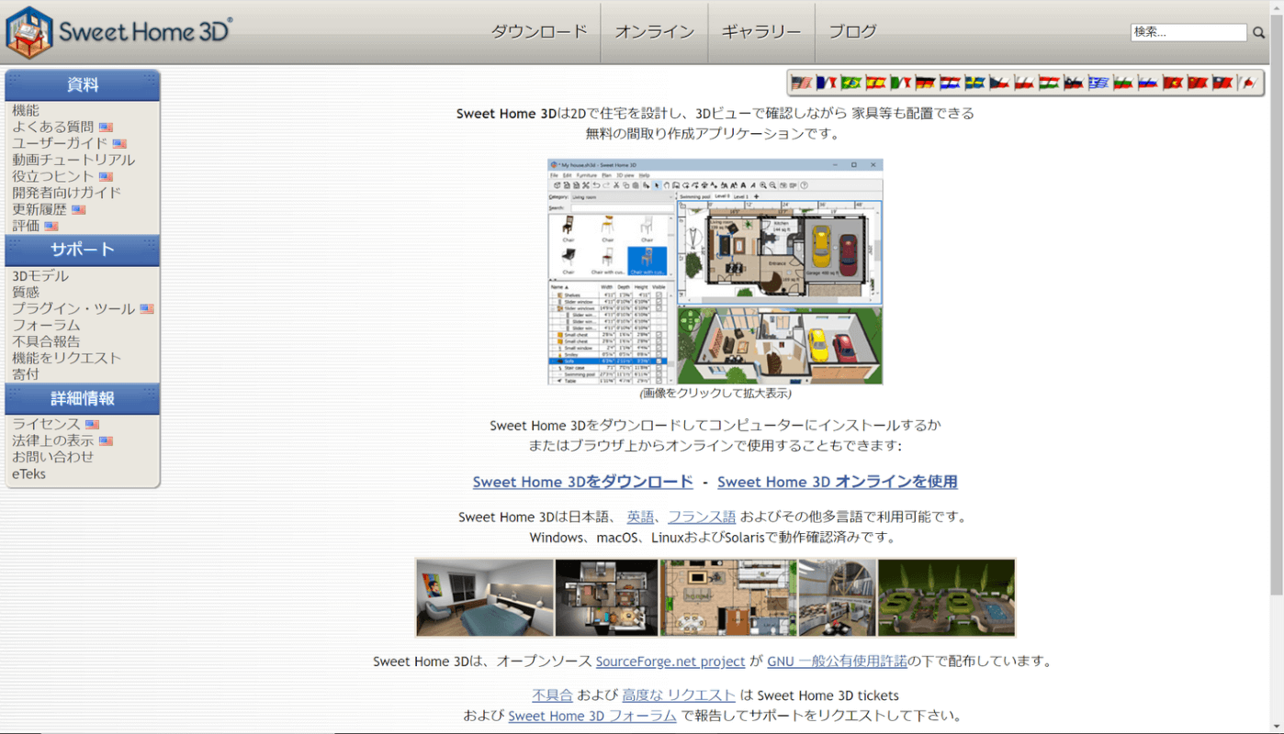The height and width of the screenshot is (734, 1284).
Task: Click the Sweet Home 3D logo
Action: (x=118, y=32)
